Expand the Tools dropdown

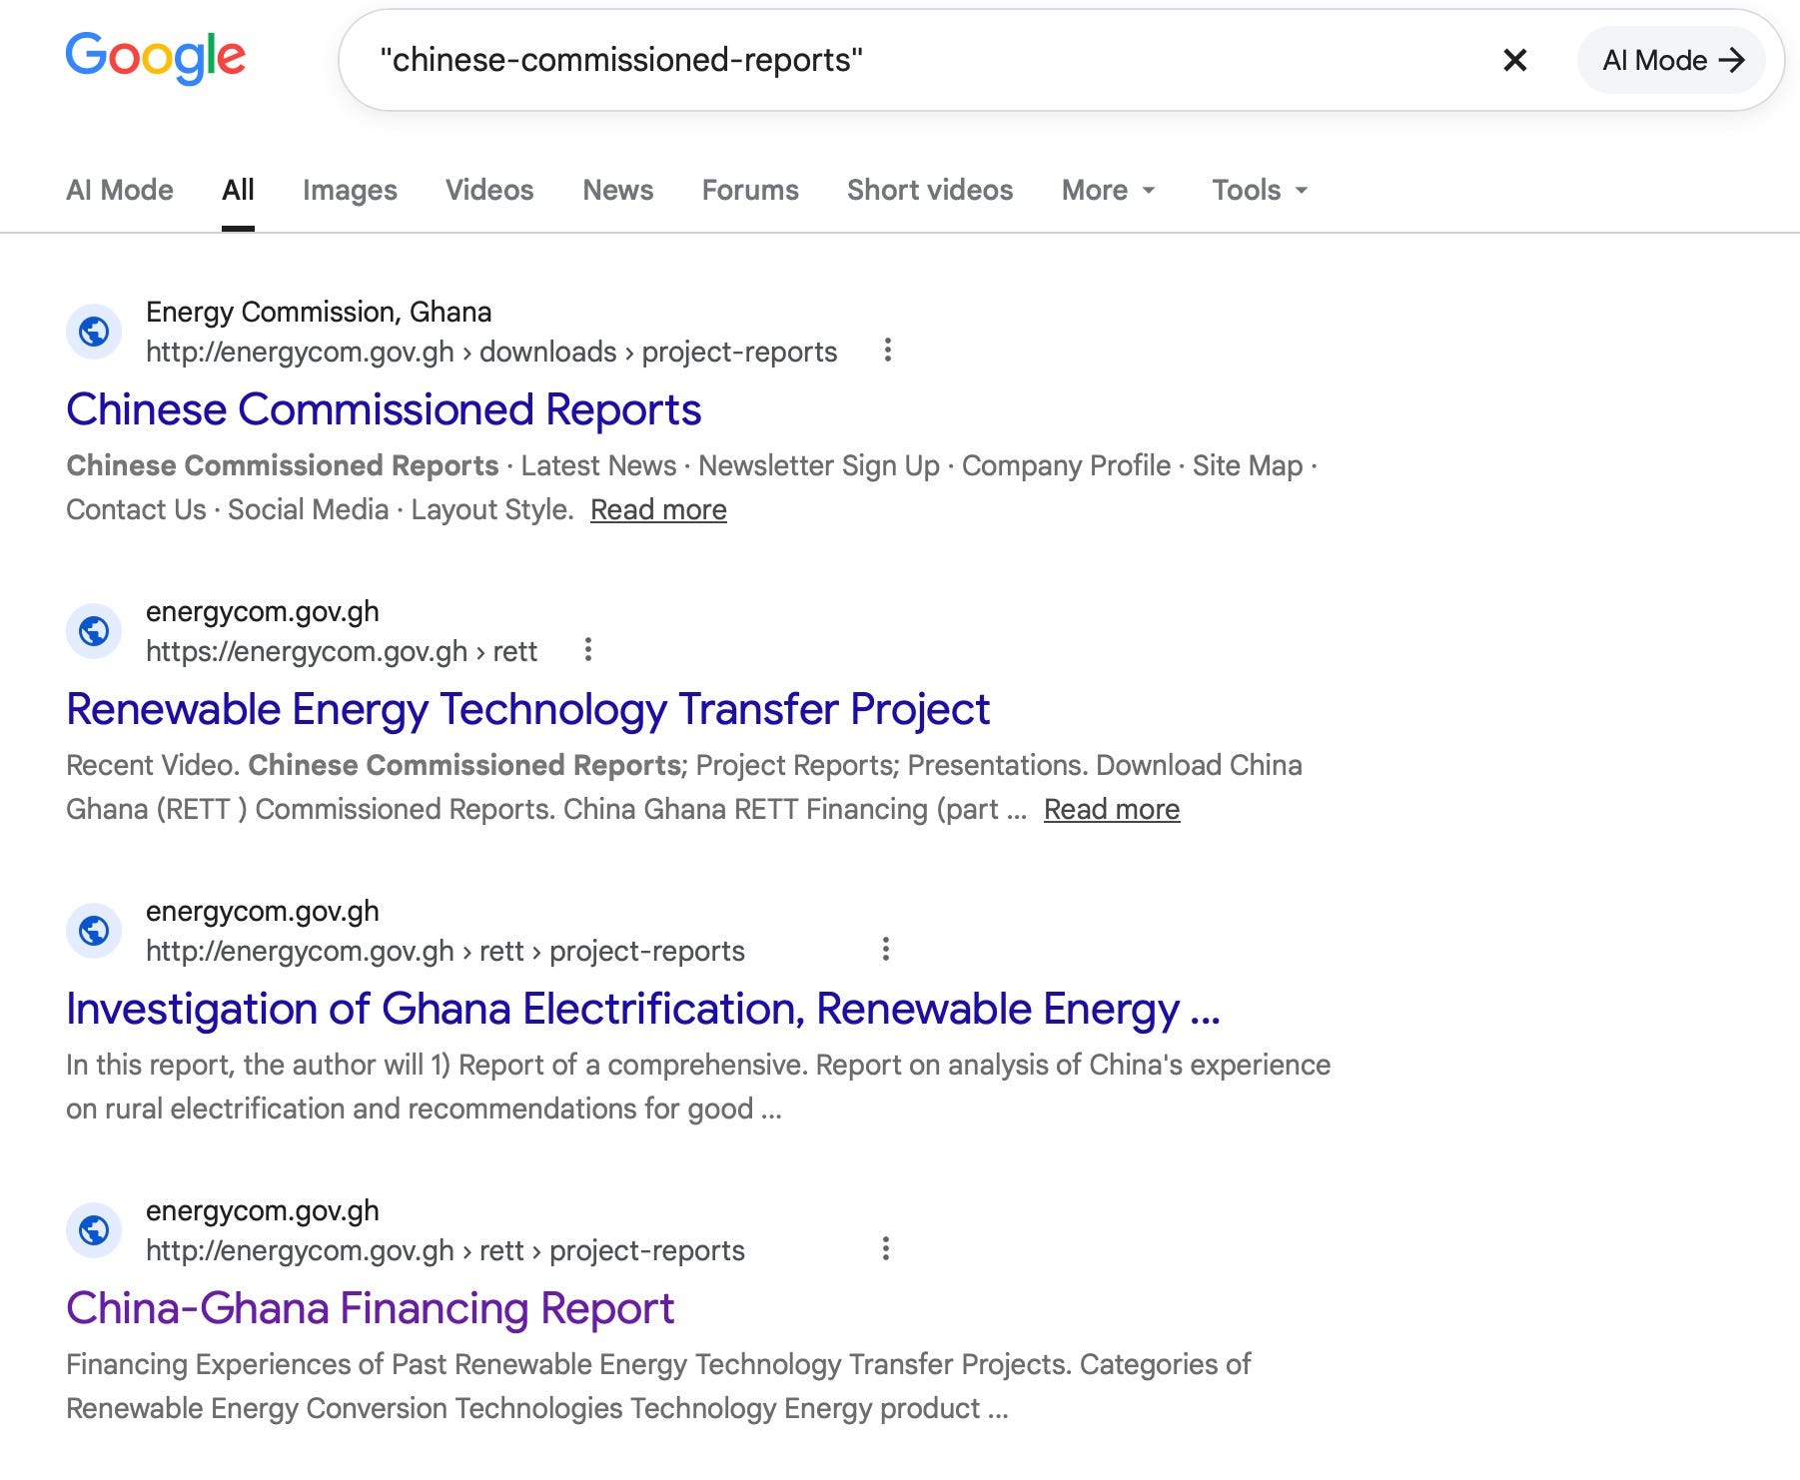click(1260, 190)
